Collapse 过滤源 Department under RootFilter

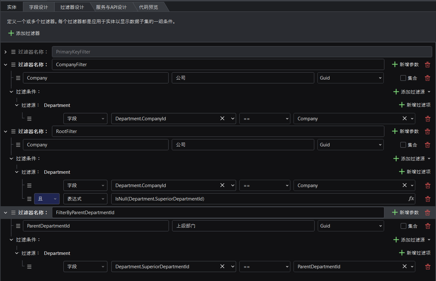click(x=17, y=172)
